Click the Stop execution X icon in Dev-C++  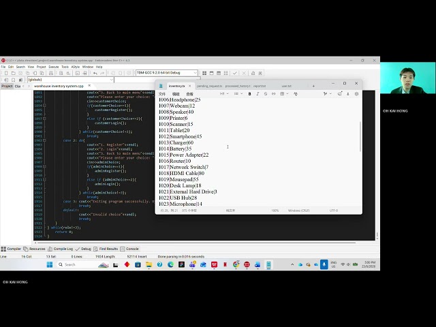[x=244, y=73]
